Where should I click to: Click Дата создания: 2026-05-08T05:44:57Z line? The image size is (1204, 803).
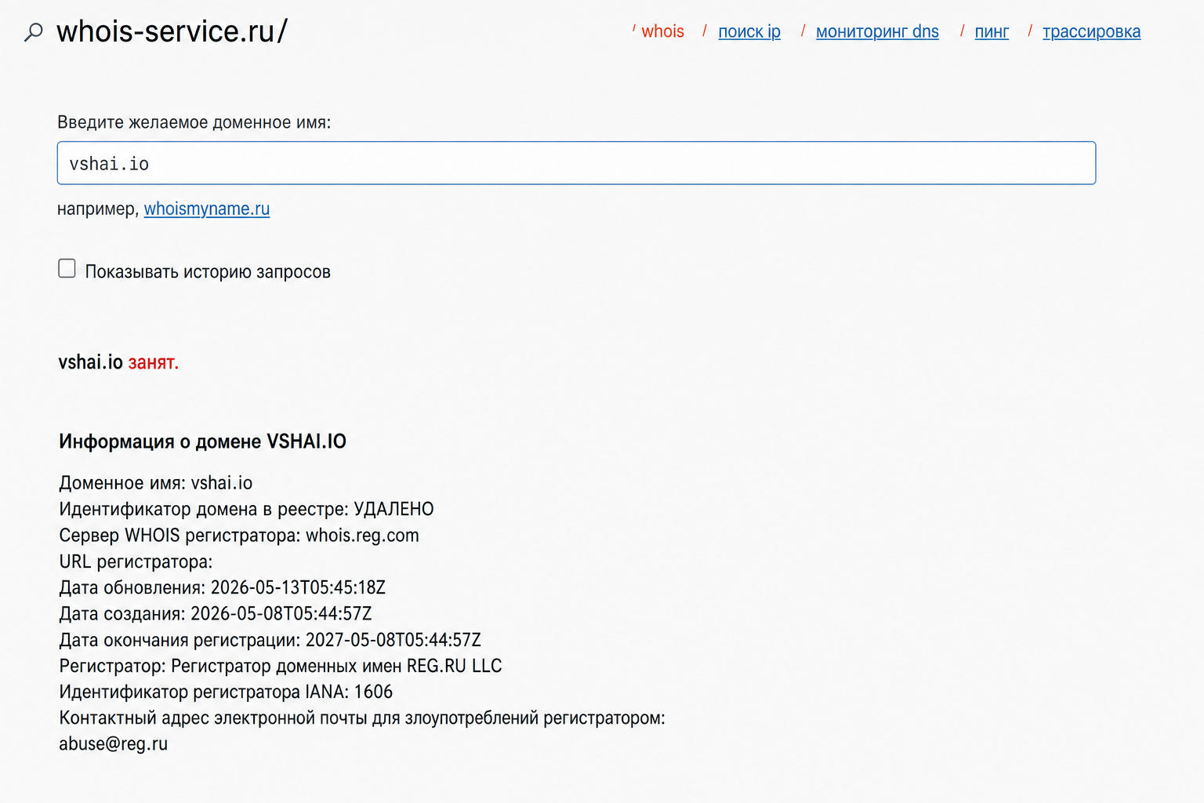[x=216, y=613]
